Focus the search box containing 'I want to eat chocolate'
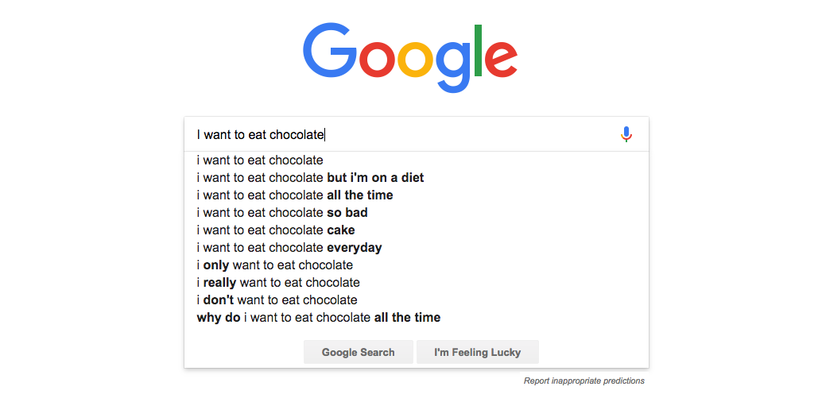This screenshot has width=822, height=402. point(397,134)
